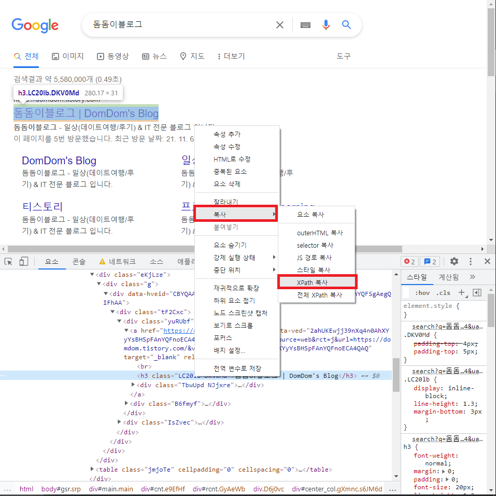Image resolution: width=496 pixels, height=496 pixels.
Task: Select the 이미지 search tab
Action: click(x=68, y=56)
